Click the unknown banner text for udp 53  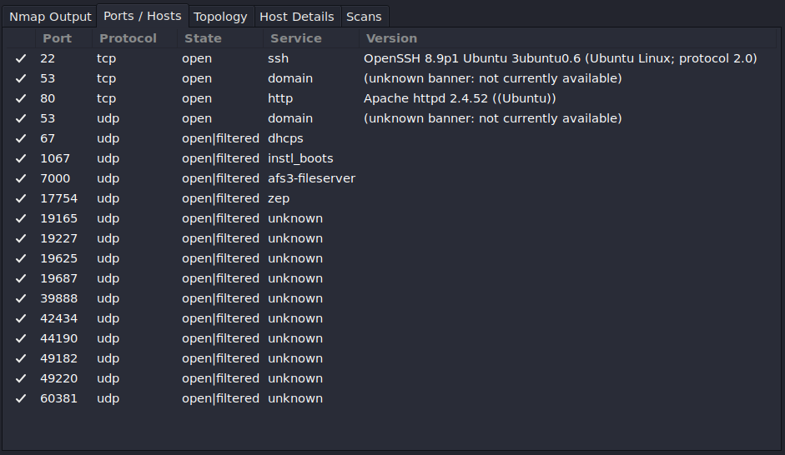click(493, 118)
